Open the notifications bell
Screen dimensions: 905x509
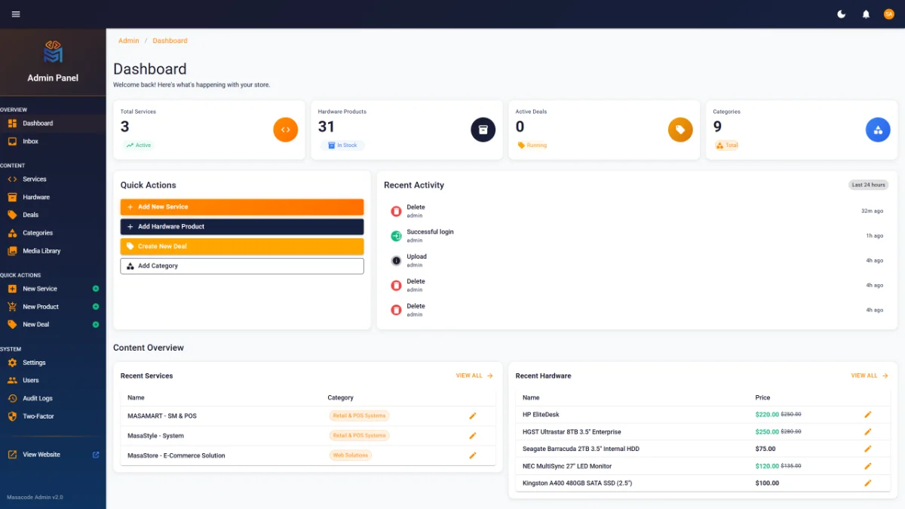click(x=866, y=14)
